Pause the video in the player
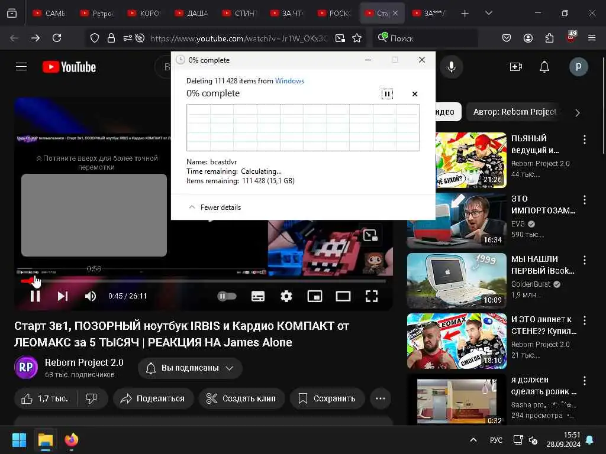 point(35,296)
